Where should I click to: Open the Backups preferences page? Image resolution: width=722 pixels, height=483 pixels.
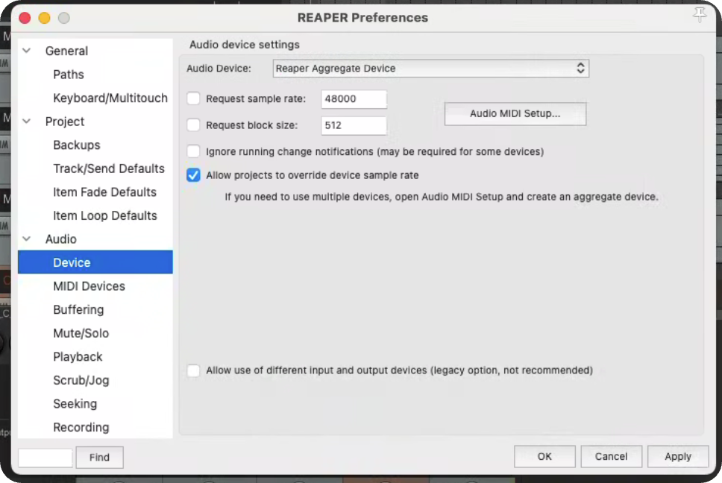coord(76,145)
